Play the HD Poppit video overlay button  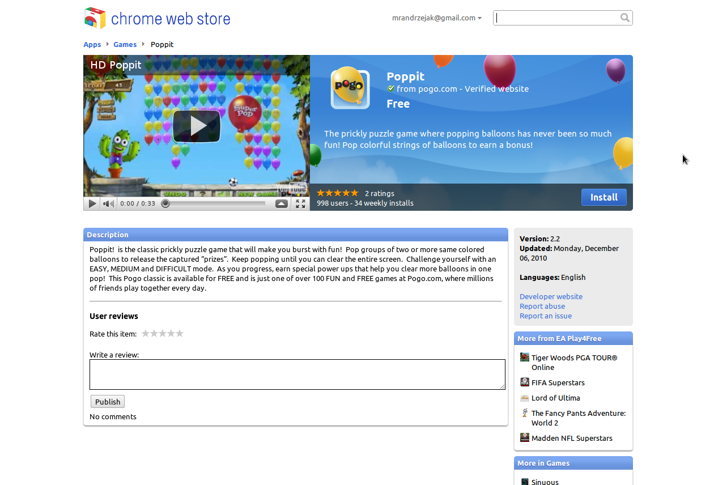coord(197,126)
